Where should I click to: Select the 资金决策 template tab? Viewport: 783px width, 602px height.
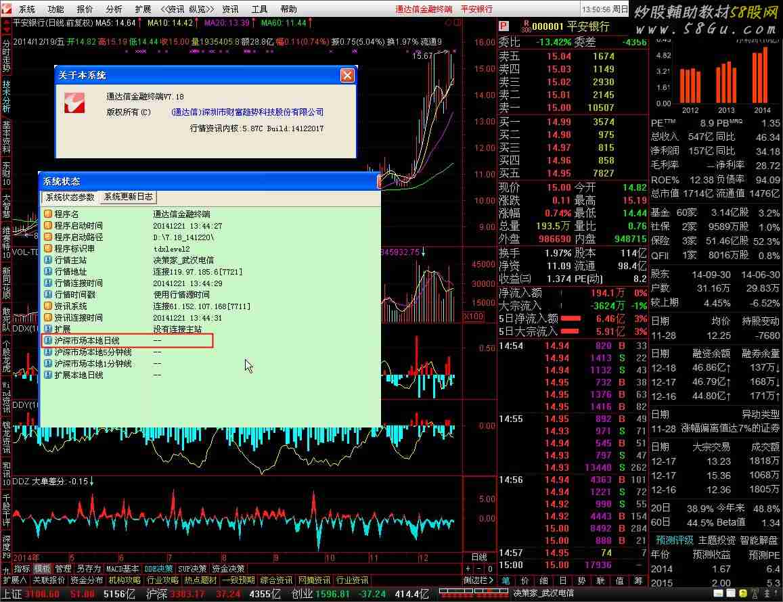point(227,569)
